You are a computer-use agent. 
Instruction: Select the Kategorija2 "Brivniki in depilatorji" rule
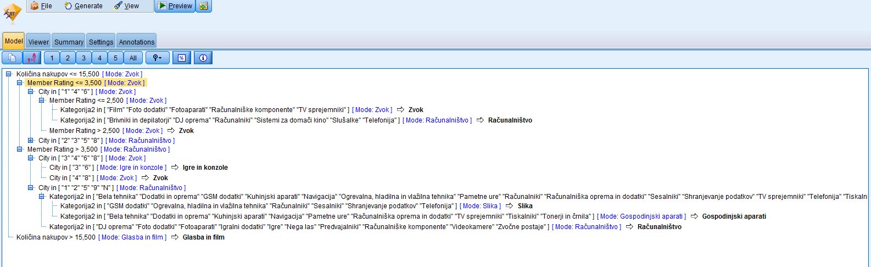296,120
